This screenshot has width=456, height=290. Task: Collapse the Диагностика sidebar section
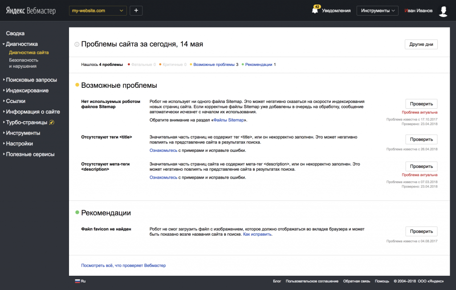coord(22,44)
